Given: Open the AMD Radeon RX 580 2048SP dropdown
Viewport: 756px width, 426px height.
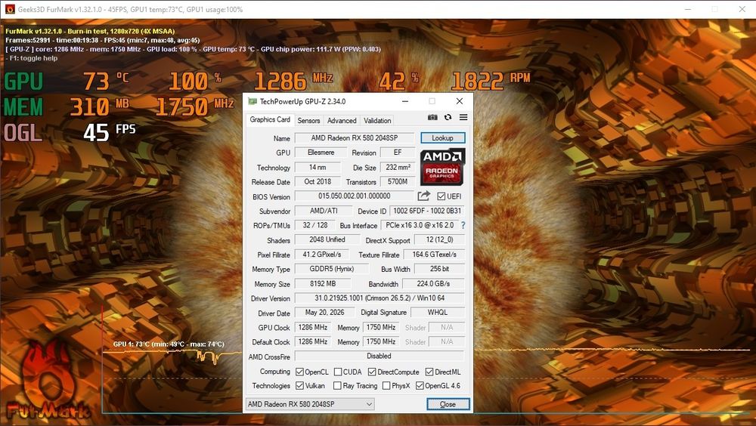Looking at the screenshot, I should tap(310, 404).
